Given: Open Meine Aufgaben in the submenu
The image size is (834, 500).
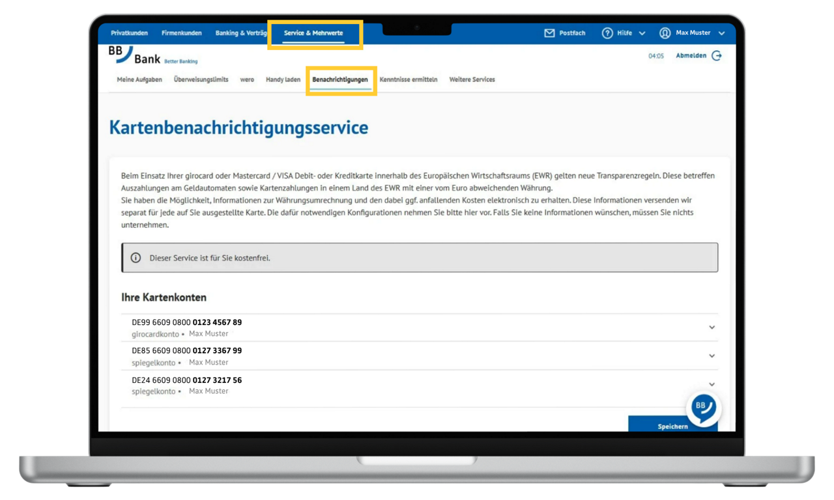Looking at the screenshot, I should point(139,79).
